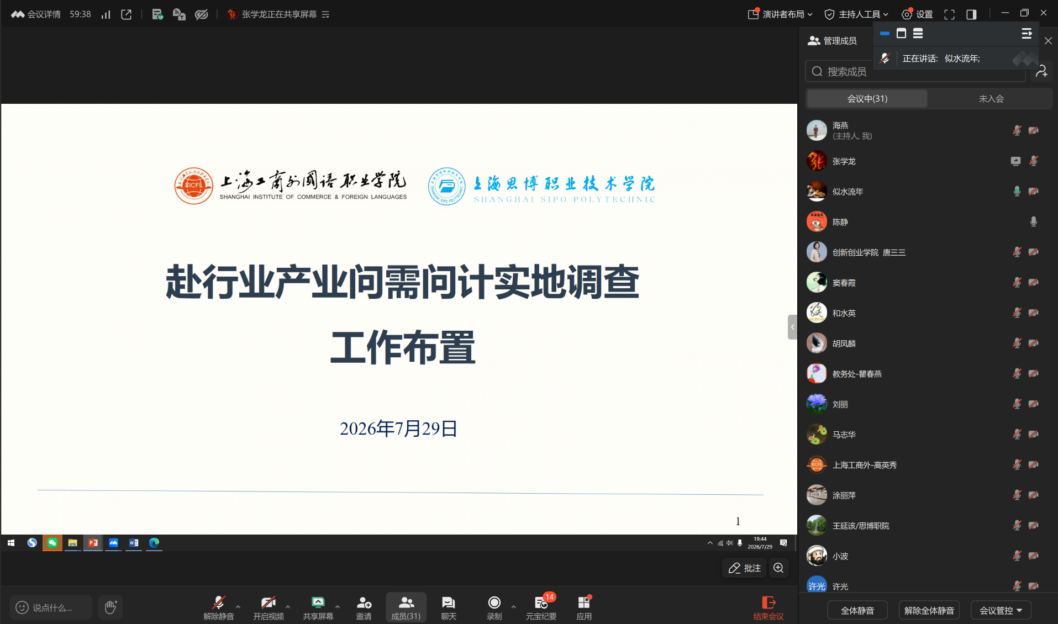
Task: Click the side panel layout icon in top bar
Action: click(971, 14)
